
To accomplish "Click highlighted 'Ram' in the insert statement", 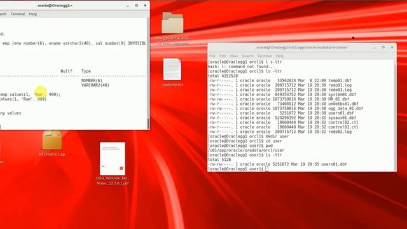I will coord(39,95).
